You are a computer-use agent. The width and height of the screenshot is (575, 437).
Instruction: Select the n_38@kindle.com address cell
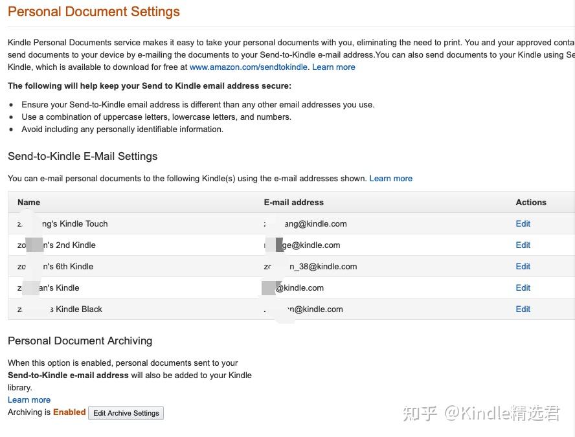(x=310, y=267)
